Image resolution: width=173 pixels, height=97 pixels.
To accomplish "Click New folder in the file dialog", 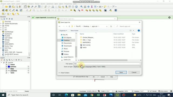I will (x=75, y=30).
